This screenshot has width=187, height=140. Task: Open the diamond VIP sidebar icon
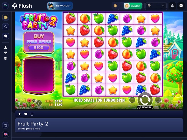(5, 53)
